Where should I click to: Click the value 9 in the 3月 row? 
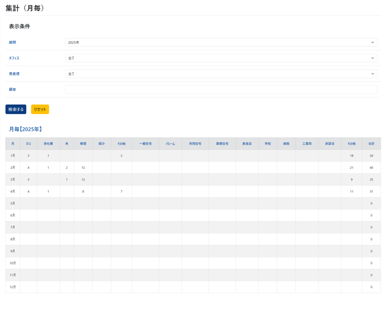[x=352, y=180]
